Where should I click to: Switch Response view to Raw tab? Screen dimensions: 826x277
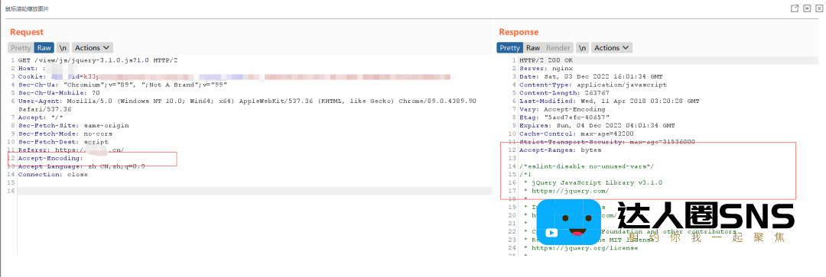pos(533,48)
